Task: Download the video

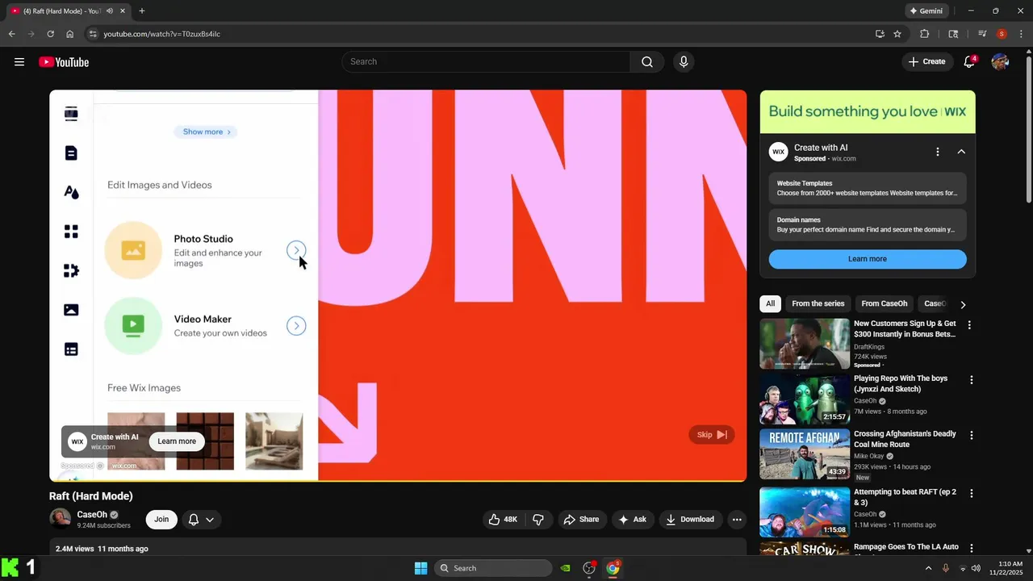Action: [690, 520]
